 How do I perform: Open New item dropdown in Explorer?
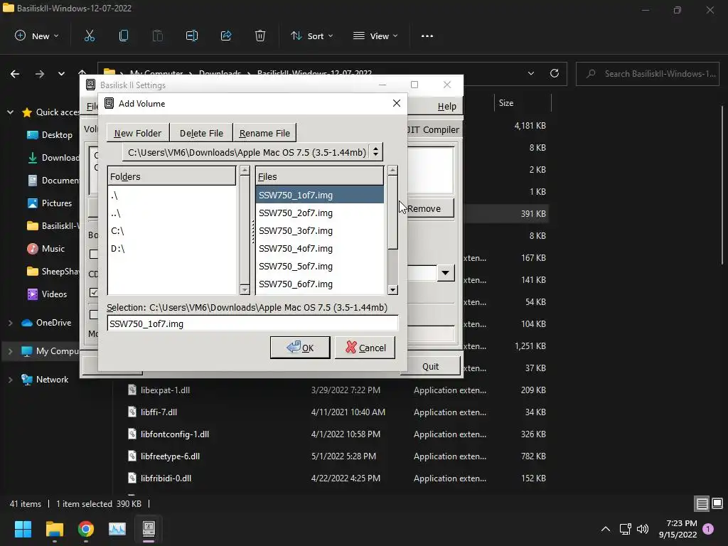(37, 36)
